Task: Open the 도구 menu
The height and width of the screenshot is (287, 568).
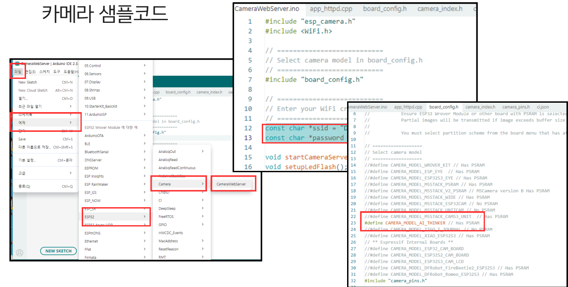Action: 57,72
